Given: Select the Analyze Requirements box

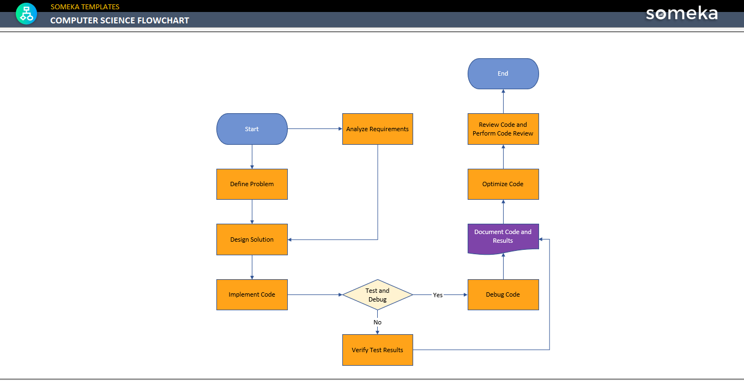Looking at the screenshot, I should pyautogui.click(x=377, y=129).
